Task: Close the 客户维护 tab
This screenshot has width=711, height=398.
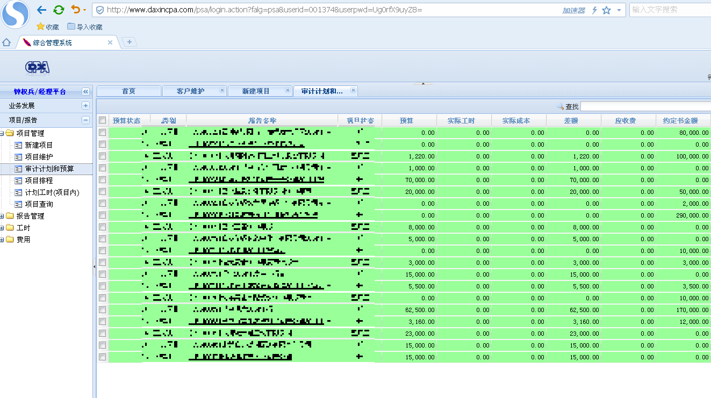Action: 222,91
